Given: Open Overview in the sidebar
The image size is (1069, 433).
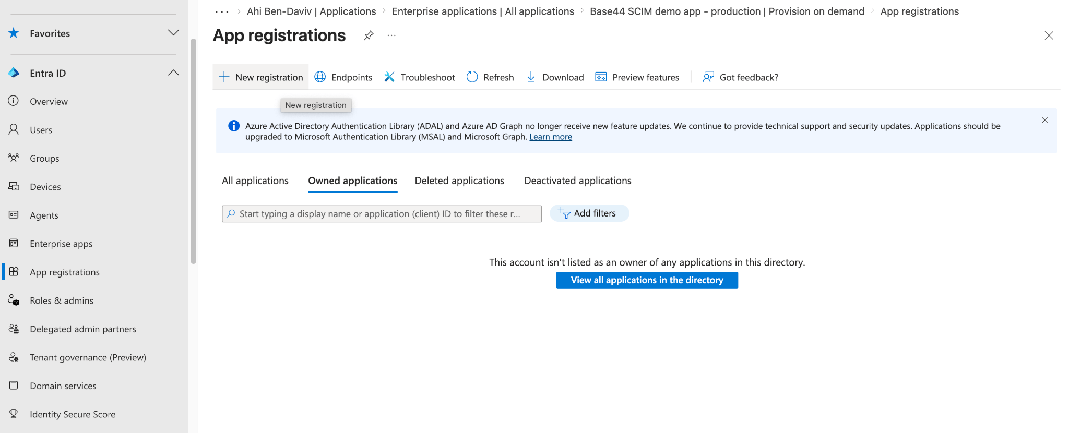Looking at the screenshot, I should (x=49, y=102).
